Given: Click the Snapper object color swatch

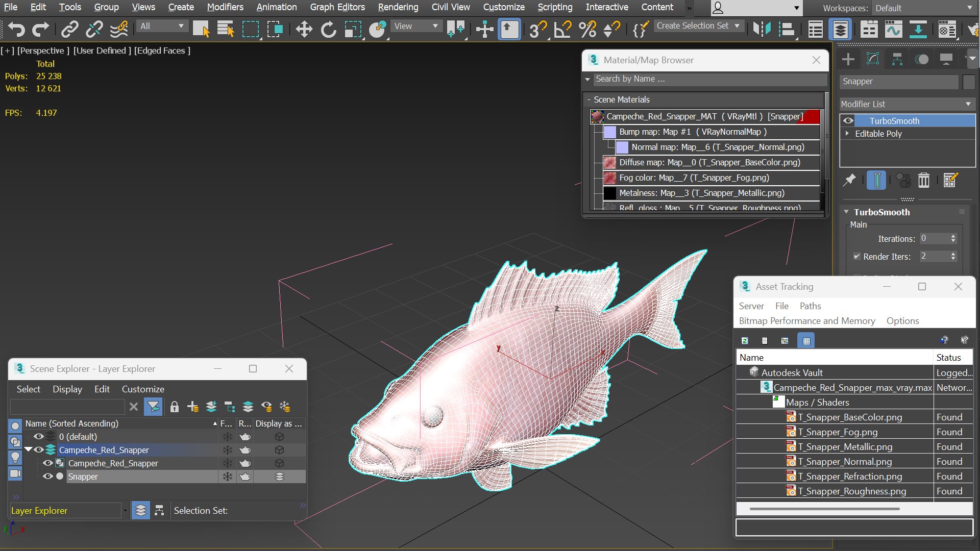Looking at the screenshot, I should pos(969,82).
